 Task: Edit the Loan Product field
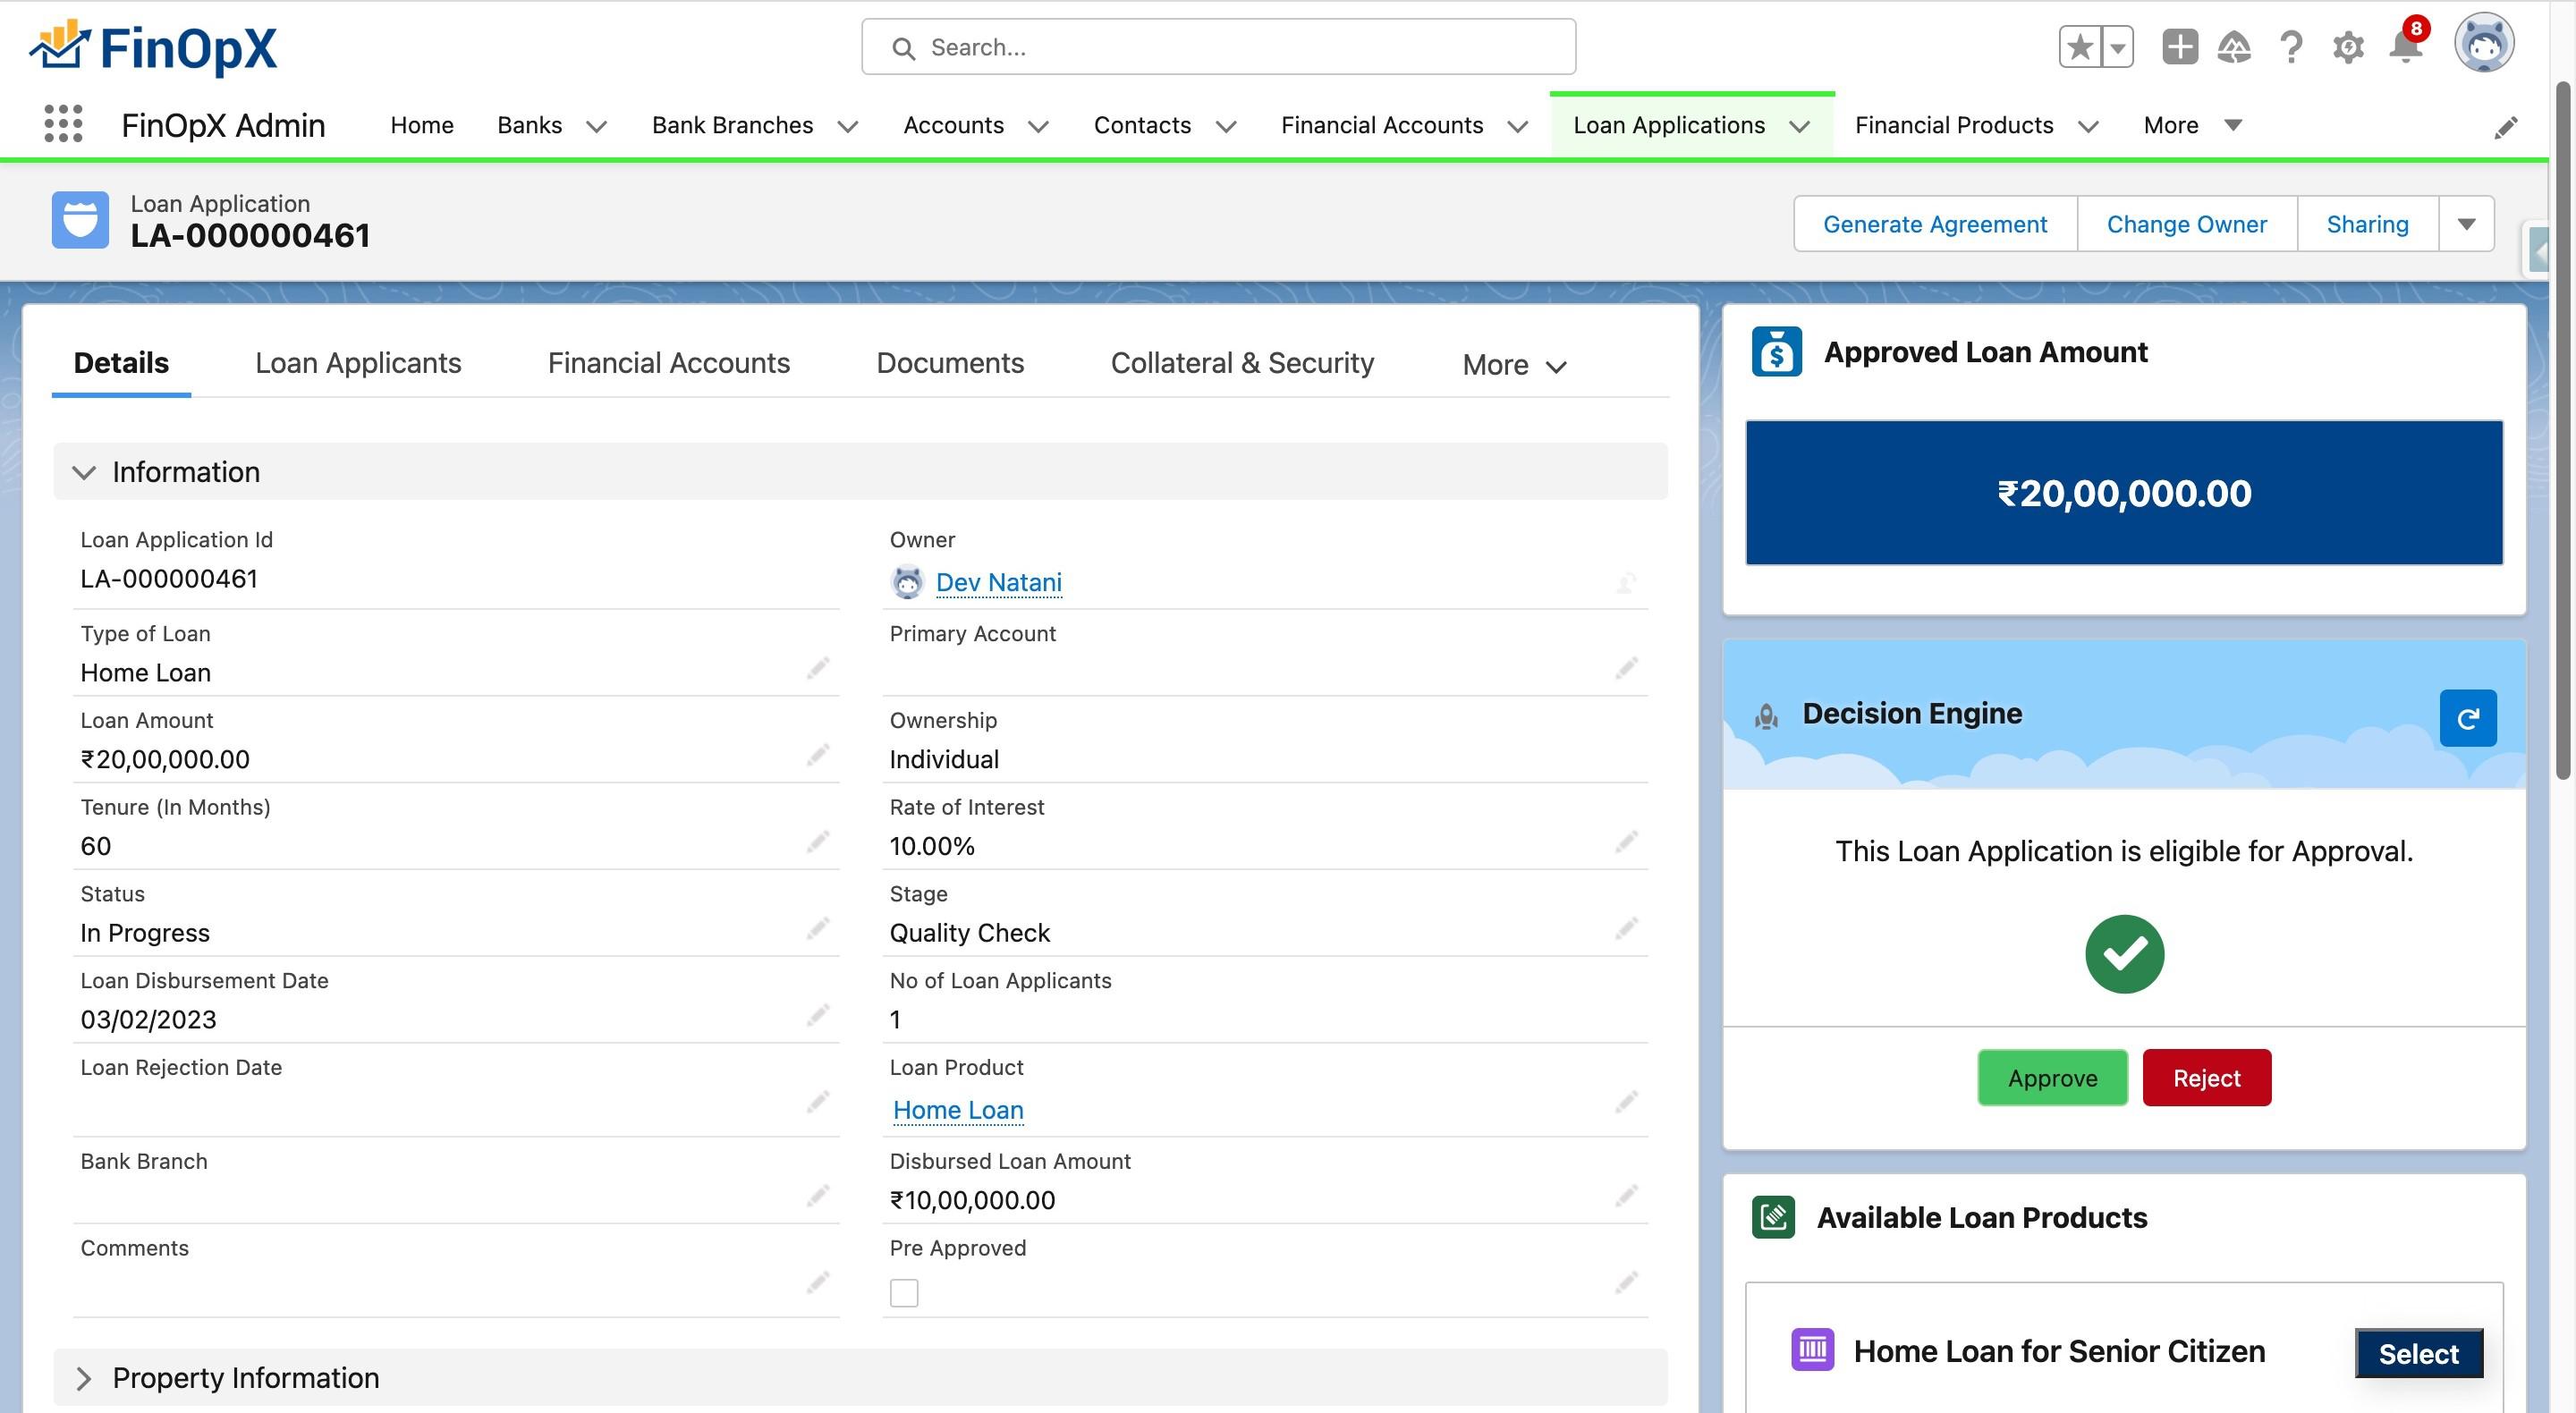coord(1626,1102)
